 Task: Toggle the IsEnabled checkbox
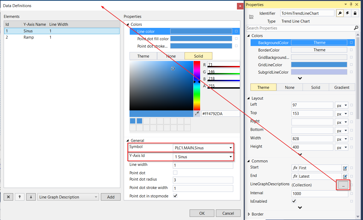pos(294,201)
